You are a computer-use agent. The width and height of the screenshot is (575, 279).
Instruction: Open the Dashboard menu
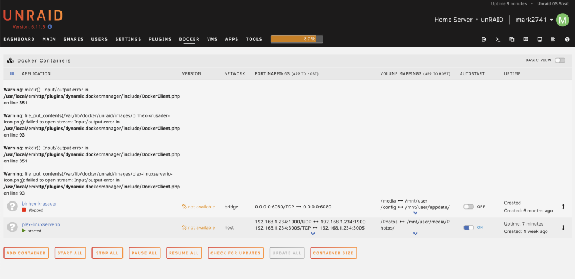pyautogui.click(x=19, y=39)
